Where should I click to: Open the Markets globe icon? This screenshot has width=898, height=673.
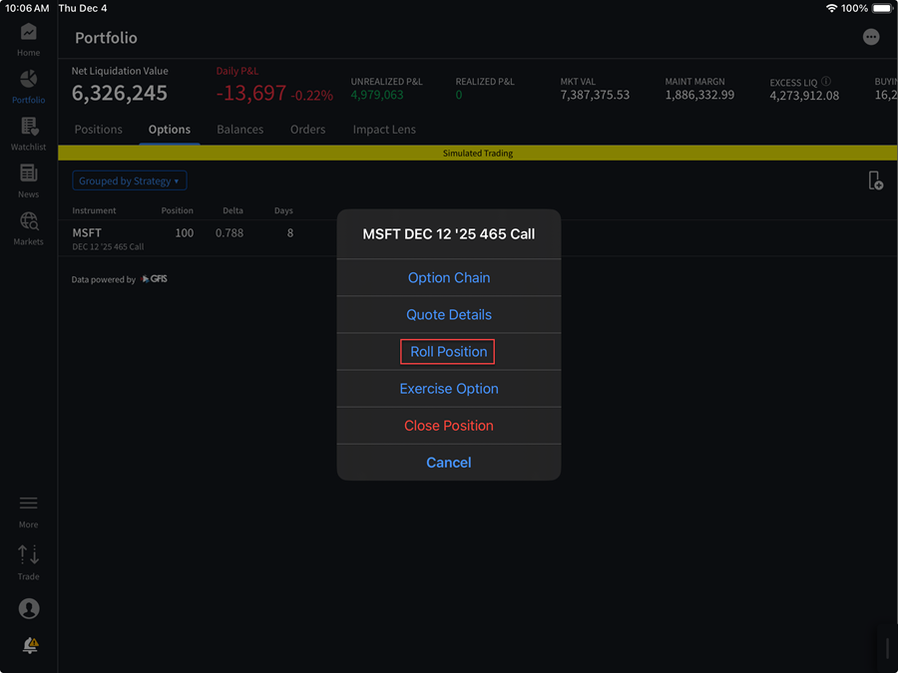(28, 222)
